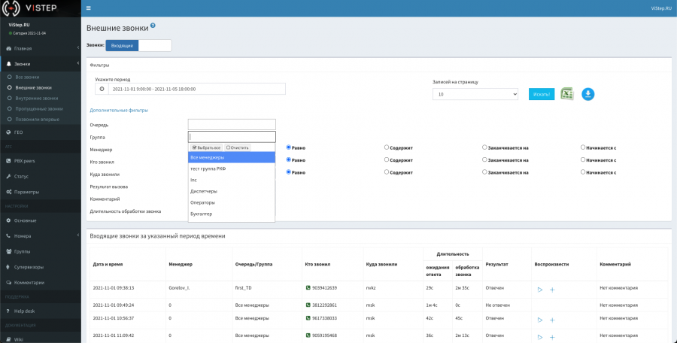Screen dimensions: 677x343
Task: Click the Excel export icon
Action: tap(567, 94)
